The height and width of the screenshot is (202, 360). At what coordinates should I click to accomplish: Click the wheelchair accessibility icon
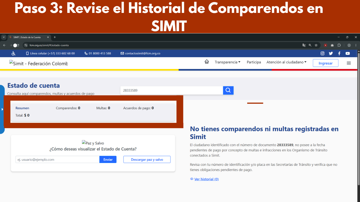[x=13, y=53]
